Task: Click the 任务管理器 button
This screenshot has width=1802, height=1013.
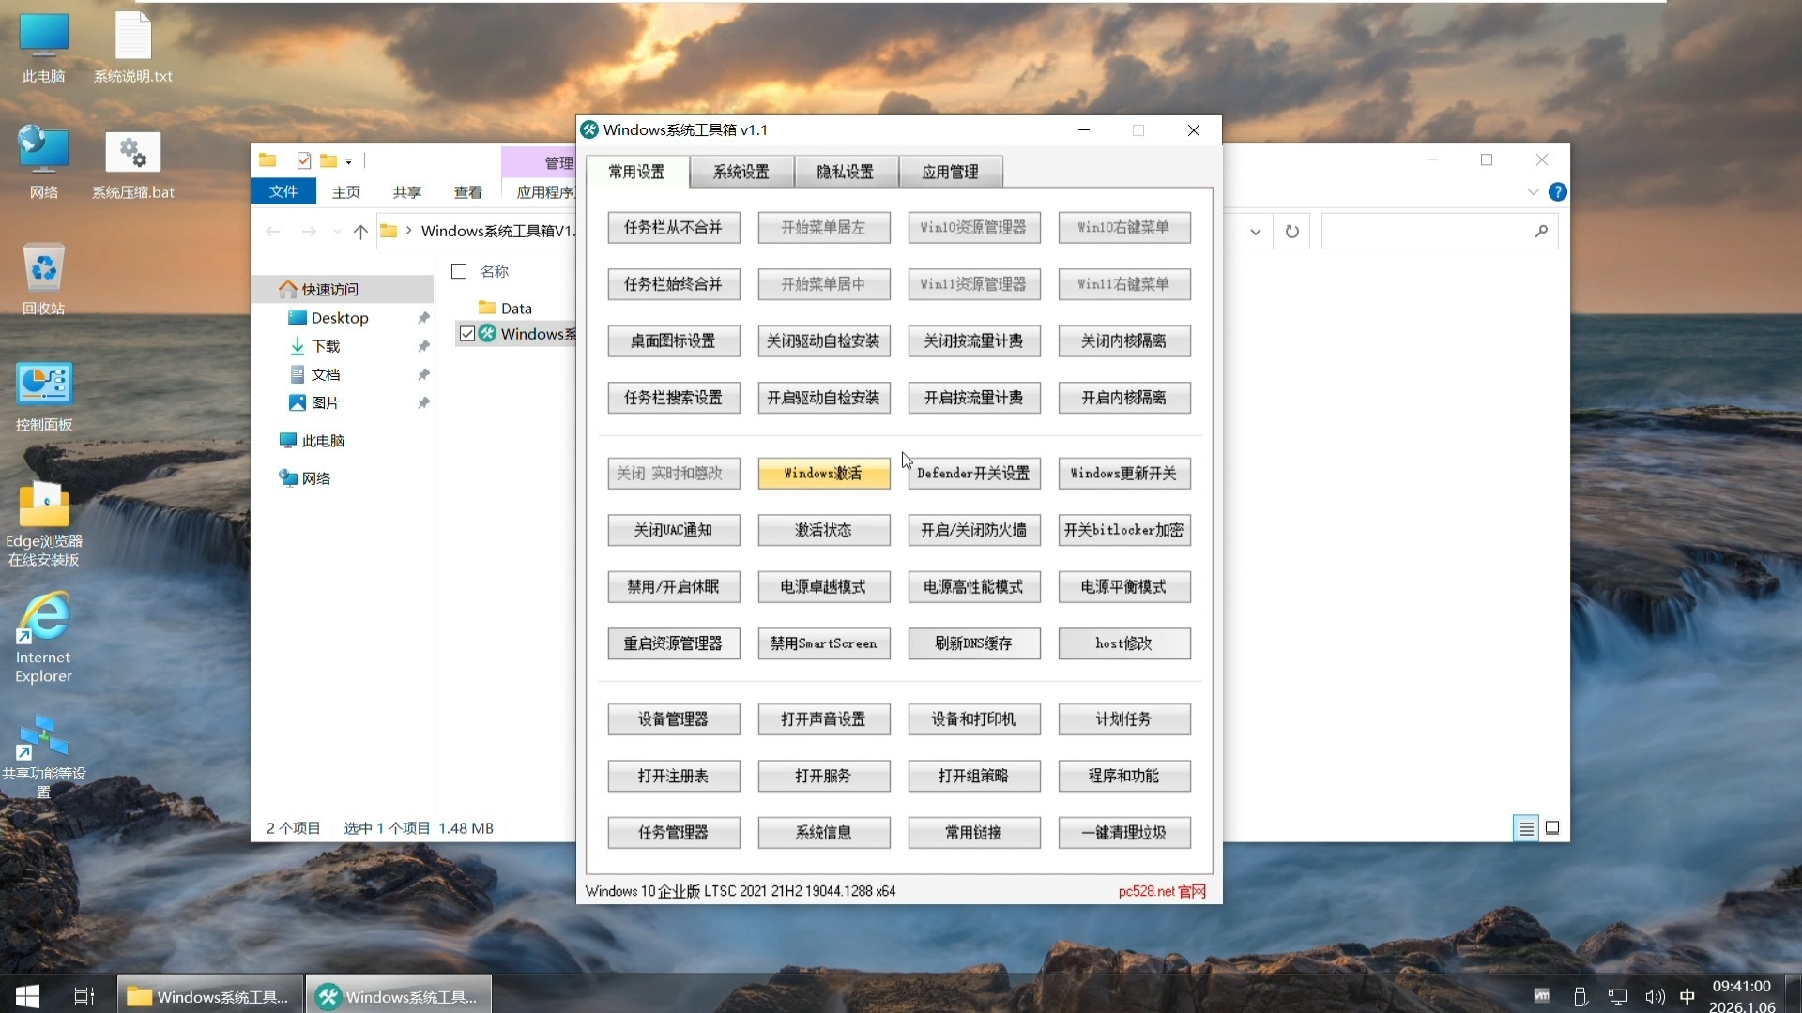Action: click(674, 833)
